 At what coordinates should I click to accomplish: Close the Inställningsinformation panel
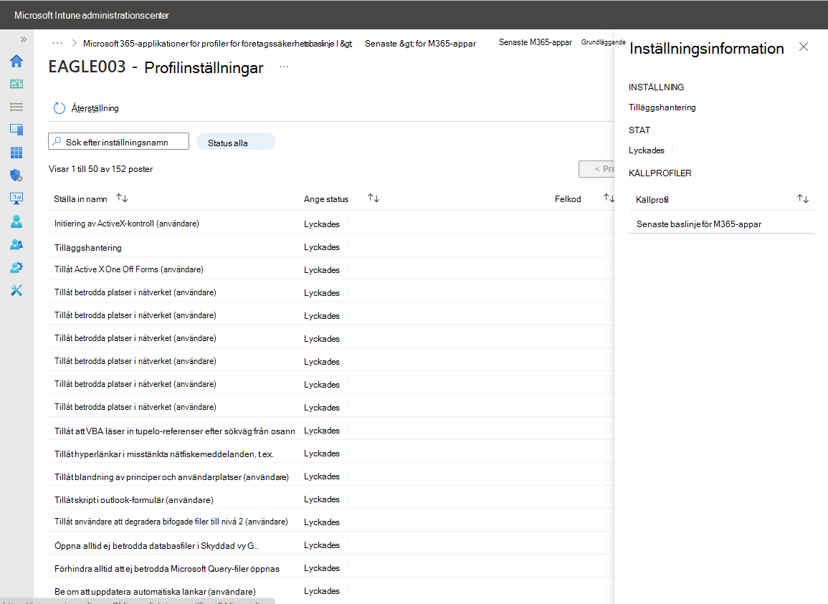click(x=803, y=47)
